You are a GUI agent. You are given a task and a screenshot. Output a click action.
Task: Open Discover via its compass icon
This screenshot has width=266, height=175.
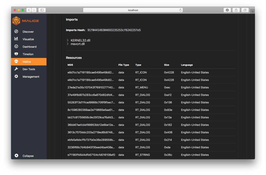coord(16,31)
